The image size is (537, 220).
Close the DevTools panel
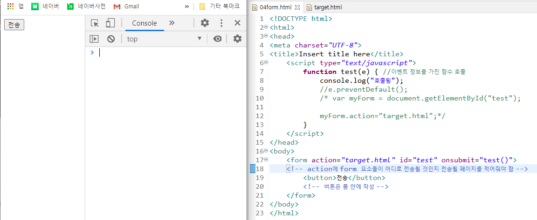pyautogui.click(x=237, y=23)
